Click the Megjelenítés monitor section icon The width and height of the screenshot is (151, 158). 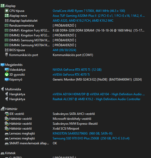pos(3,65)
